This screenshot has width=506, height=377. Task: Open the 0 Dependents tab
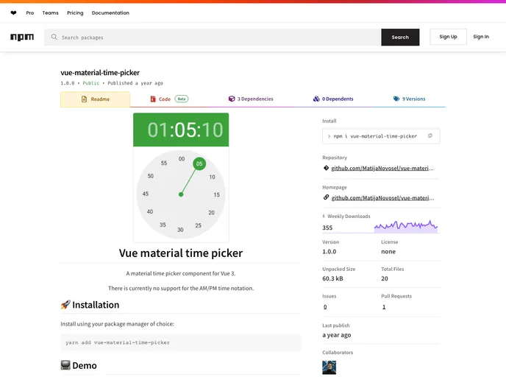(x=333, y=99)
